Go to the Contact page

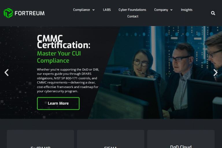coord(133,16)
